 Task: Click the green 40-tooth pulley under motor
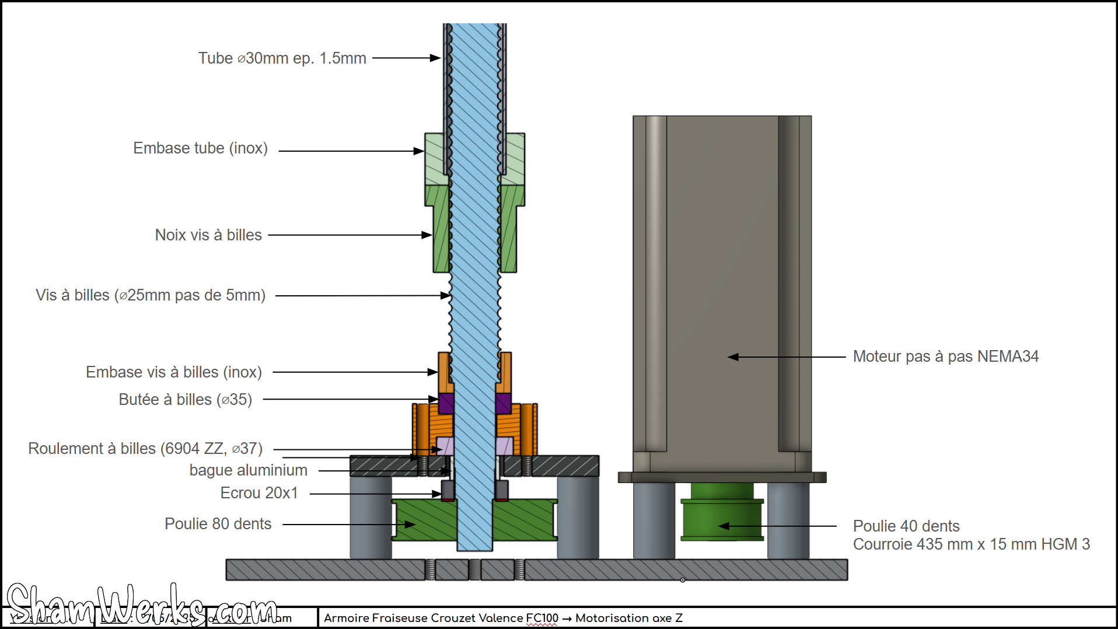[722, 518]
